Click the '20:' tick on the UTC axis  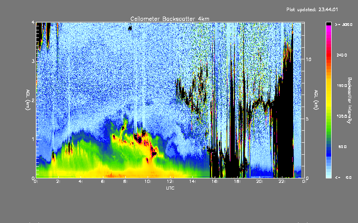coord(260,182)
